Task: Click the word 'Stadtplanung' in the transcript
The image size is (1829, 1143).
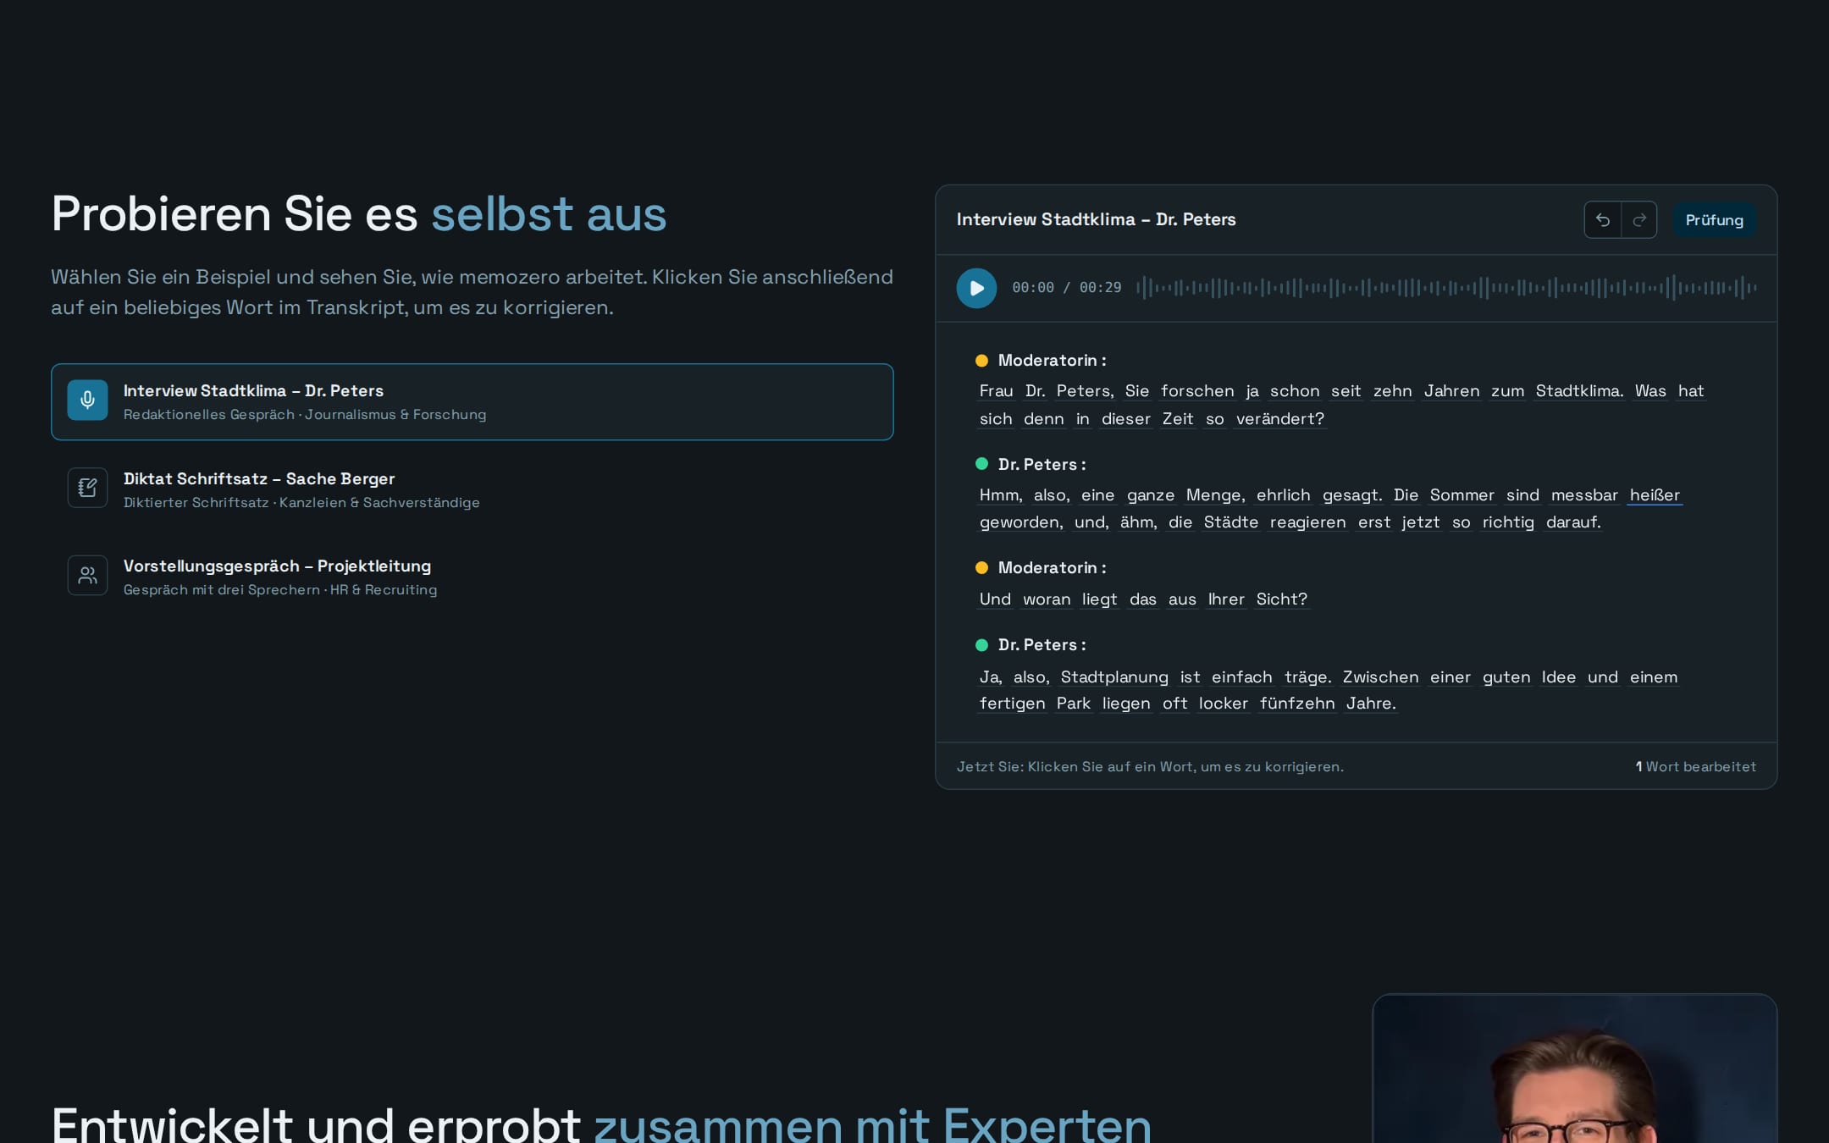Action: click(1114, 677)
